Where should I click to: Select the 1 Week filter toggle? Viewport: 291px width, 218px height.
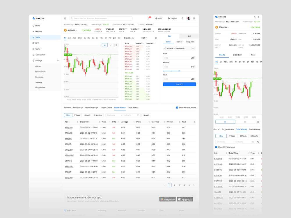[x=77, y=115]
